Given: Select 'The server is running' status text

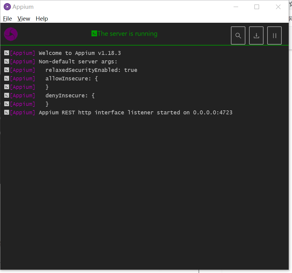Looking at the screenshot, I should click(x=127, y=34).
